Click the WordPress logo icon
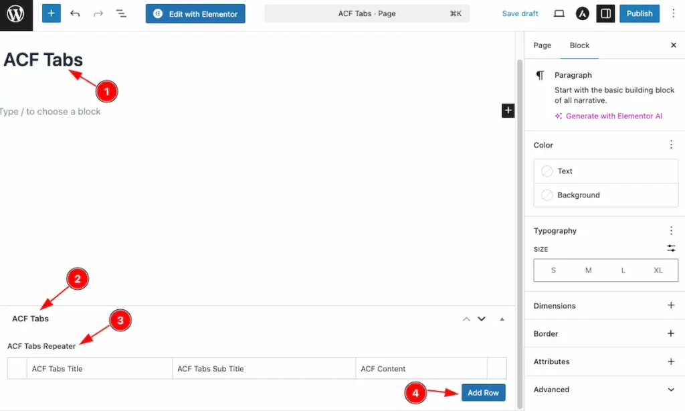Viewport: 685px width, 411px height. (x=15, y=14)
